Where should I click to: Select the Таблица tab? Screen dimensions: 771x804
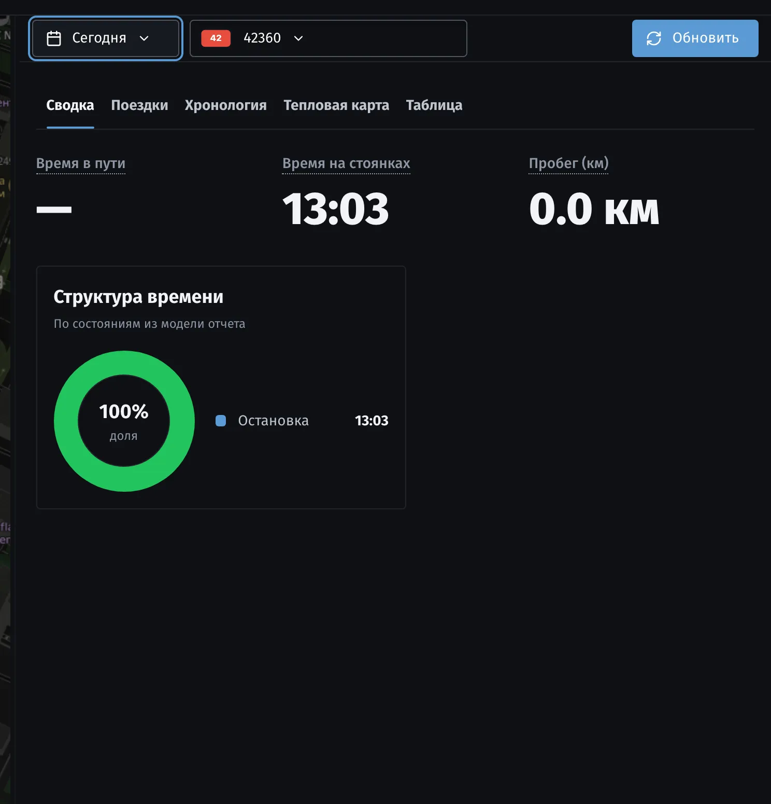434,105
